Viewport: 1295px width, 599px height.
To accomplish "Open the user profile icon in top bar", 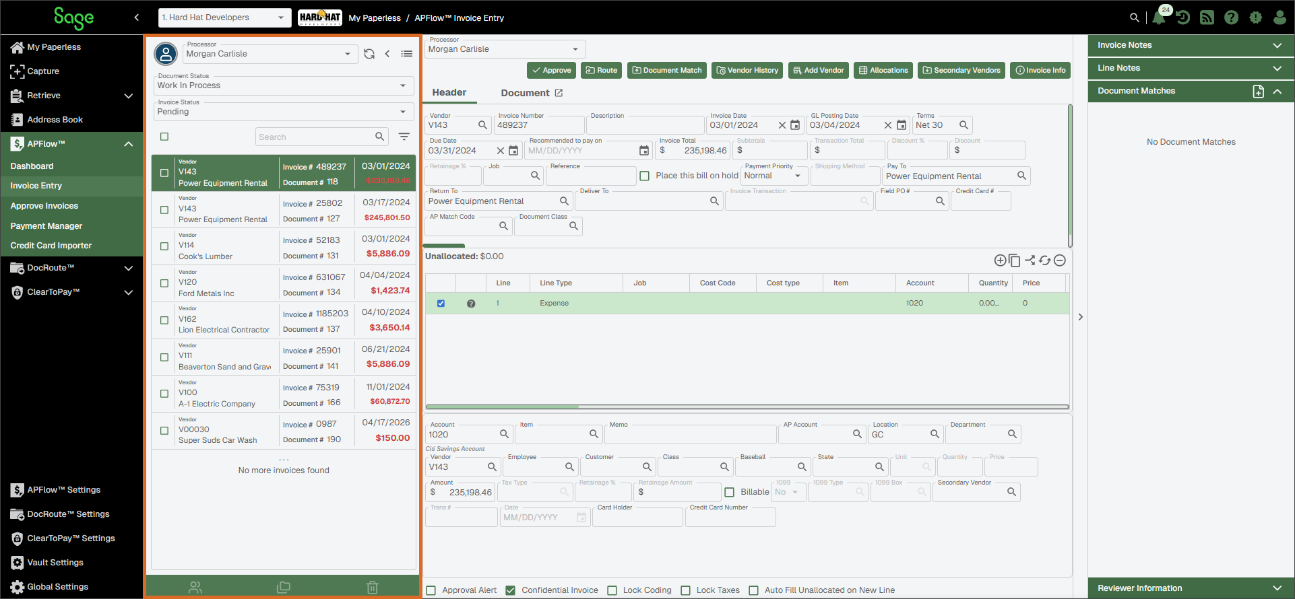I will 1280,17.
